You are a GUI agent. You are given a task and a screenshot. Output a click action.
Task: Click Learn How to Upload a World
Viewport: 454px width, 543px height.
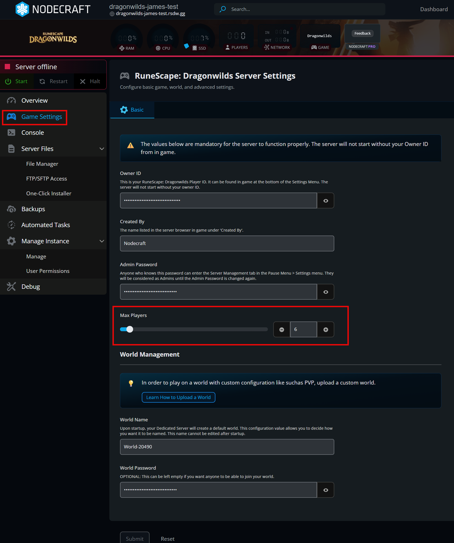[x=178, y=397]
